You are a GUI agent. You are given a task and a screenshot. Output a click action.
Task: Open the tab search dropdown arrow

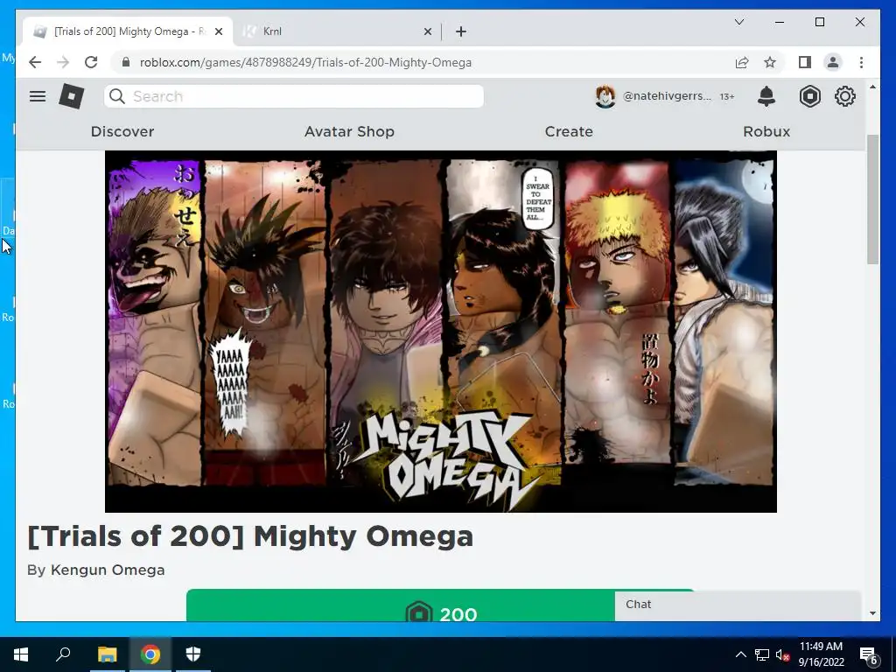[738, 22]
